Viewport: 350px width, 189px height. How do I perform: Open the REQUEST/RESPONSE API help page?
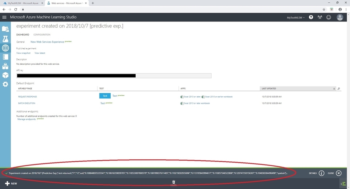click(27, 97)
